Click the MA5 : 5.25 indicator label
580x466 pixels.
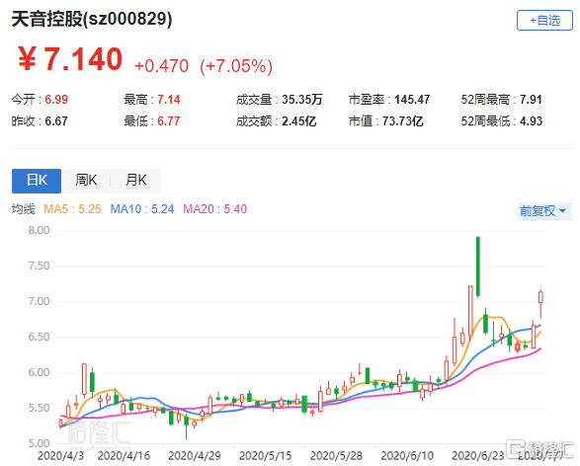click(x=72, y=209)
